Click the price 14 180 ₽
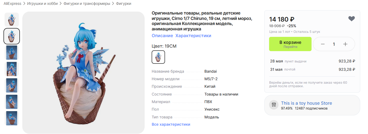The image size is (368, 134). [282, 19]
